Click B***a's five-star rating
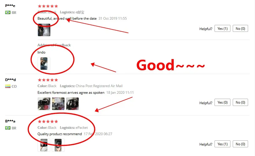Viewport: 255px width, 156px height. (x=48, y=122)
